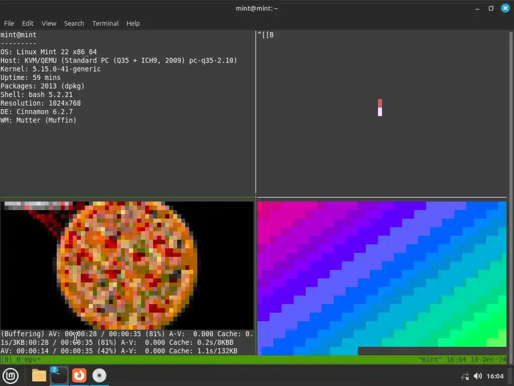
Task: Select the terminal icon in taskbar
Action: click(59, 375)
